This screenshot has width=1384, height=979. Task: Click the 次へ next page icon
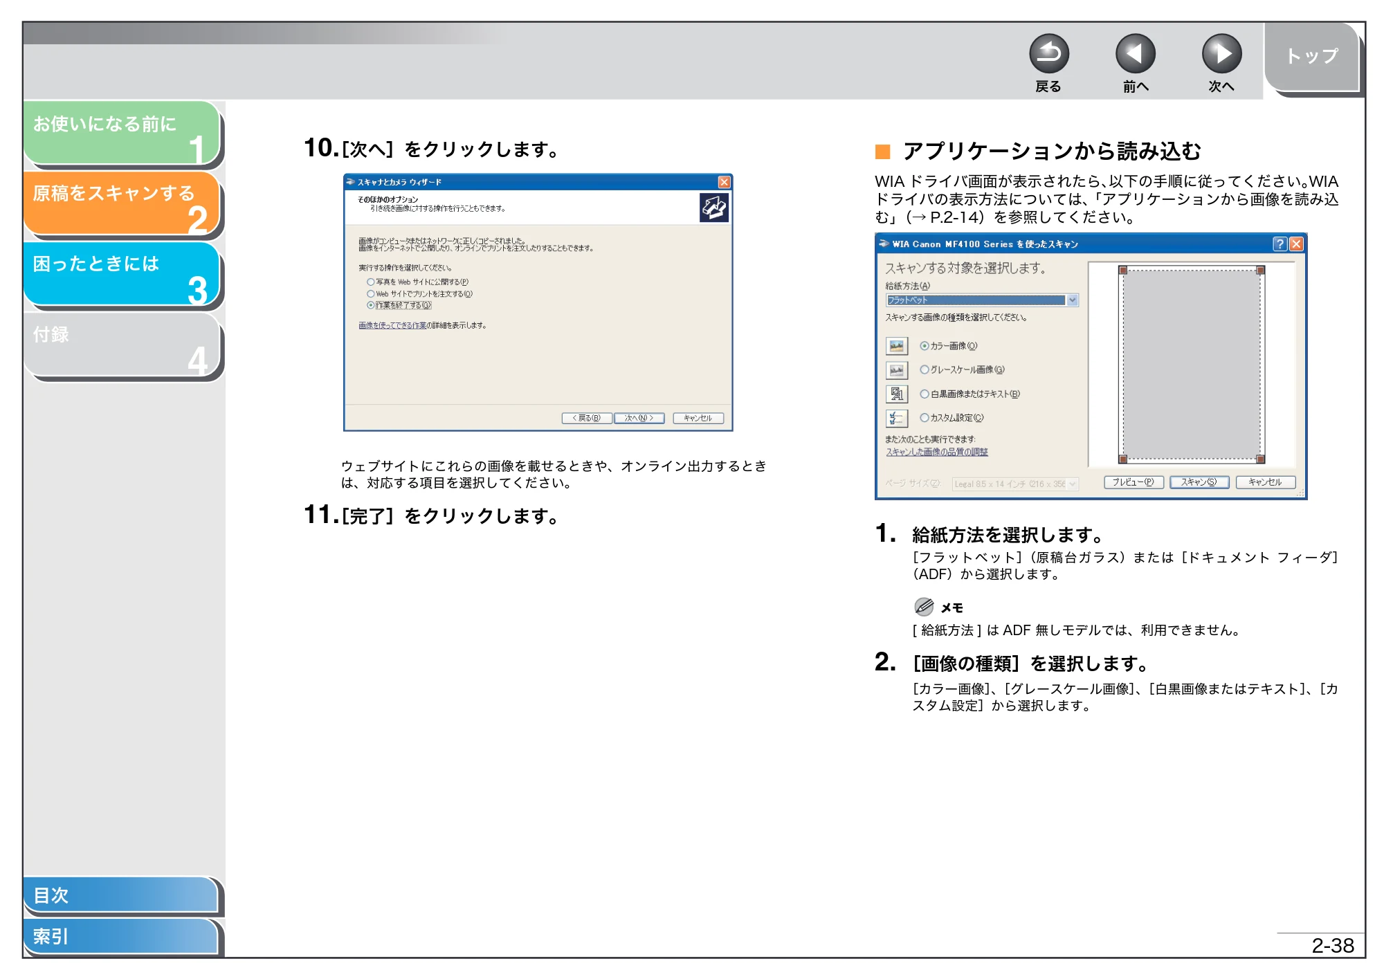(x=1221, y=54)
